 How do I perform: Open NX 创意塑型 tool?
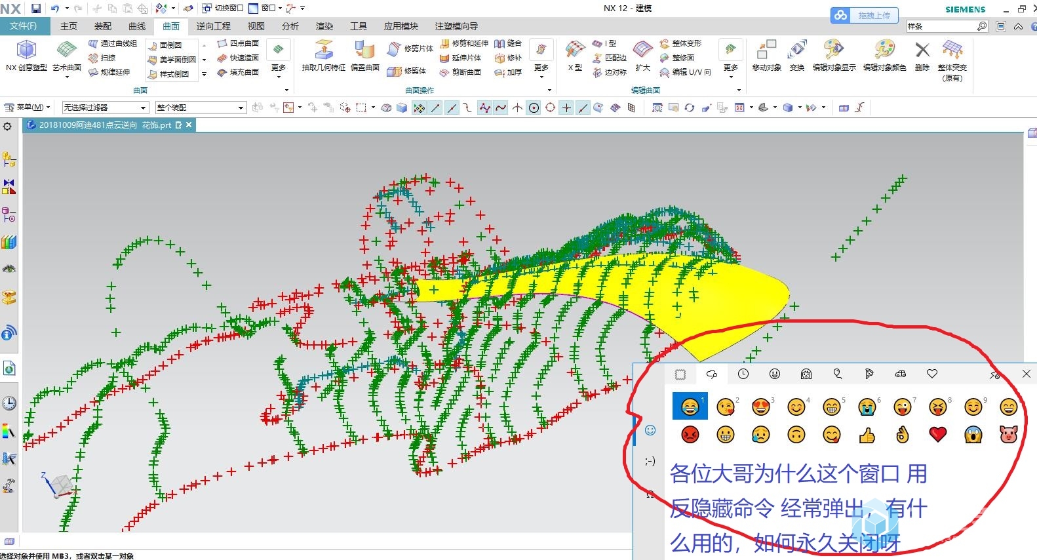tap(26, 56)
